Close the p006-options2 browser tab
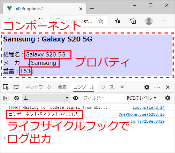The width and height of the screenshot is (175, 153). 81,9
